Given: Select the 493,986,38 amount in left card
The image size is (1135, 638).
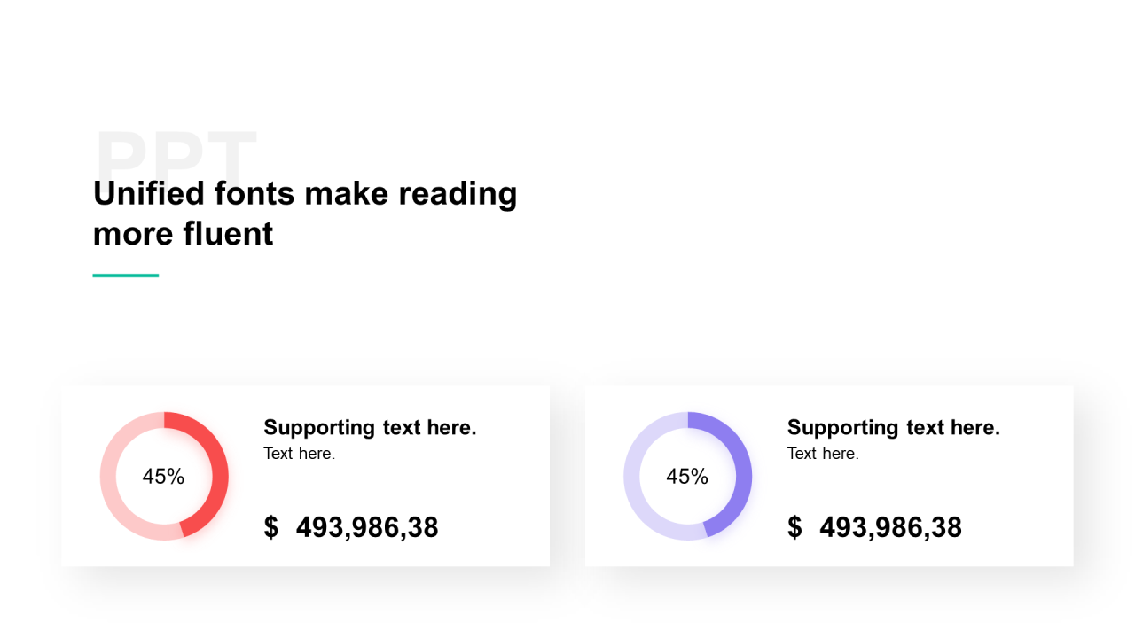Looking at the screenshot, I should click(367, 528).
